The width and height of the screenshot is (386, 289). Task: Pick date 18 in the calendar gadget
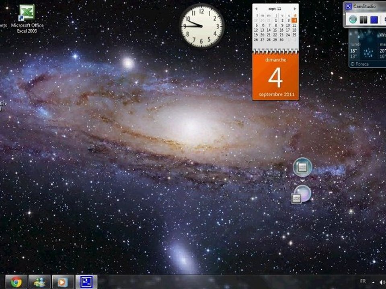tap(294, 30)
